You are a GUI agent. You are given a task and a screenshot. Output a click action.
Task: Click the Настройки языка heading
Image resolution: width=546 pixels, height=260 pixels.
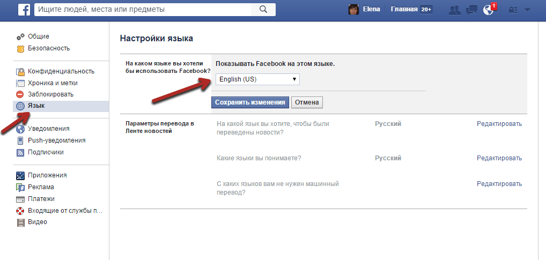[157, 39]
